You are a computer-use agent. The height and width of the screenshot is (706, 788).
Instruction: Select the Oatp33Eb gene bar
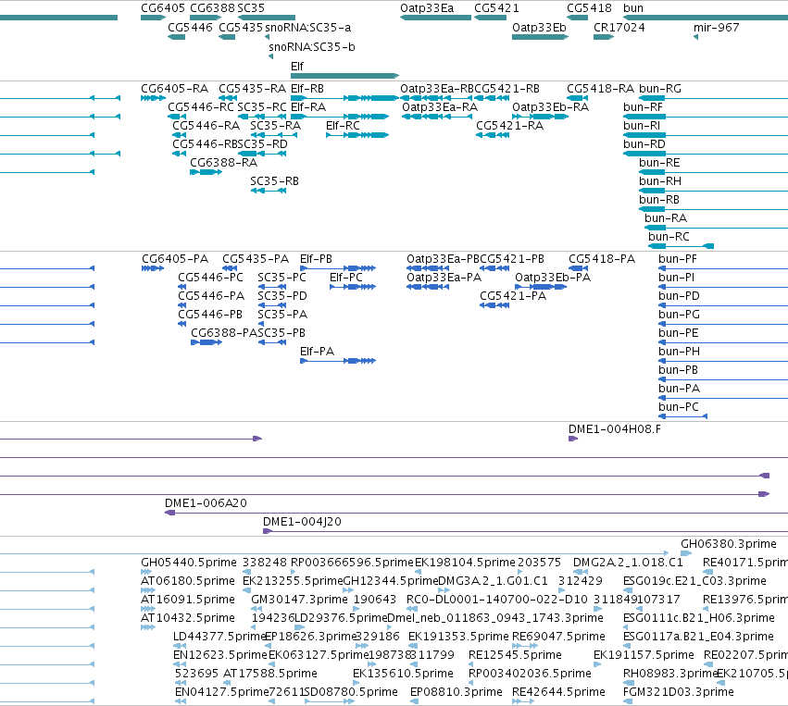click(x=540, y=37)
